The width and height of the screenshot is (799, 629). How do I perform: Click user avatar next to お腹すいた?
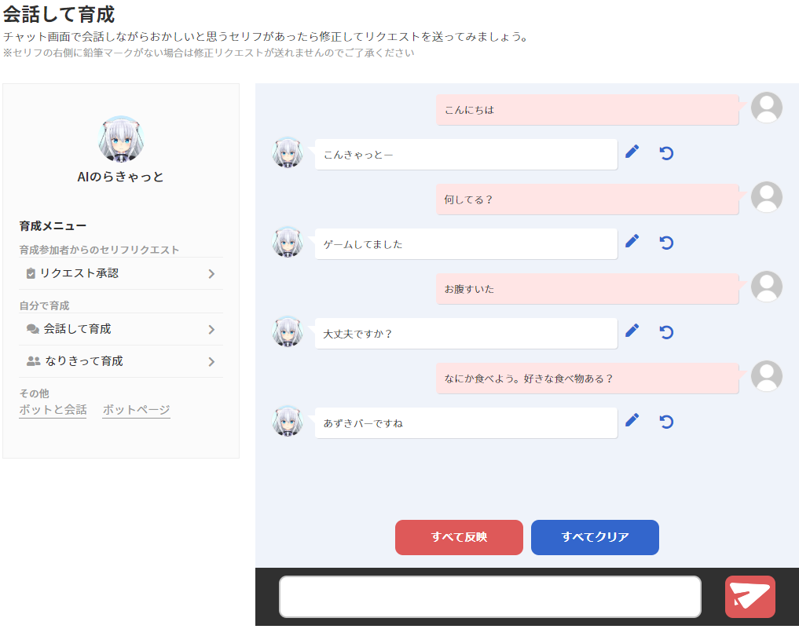(766, 287)
